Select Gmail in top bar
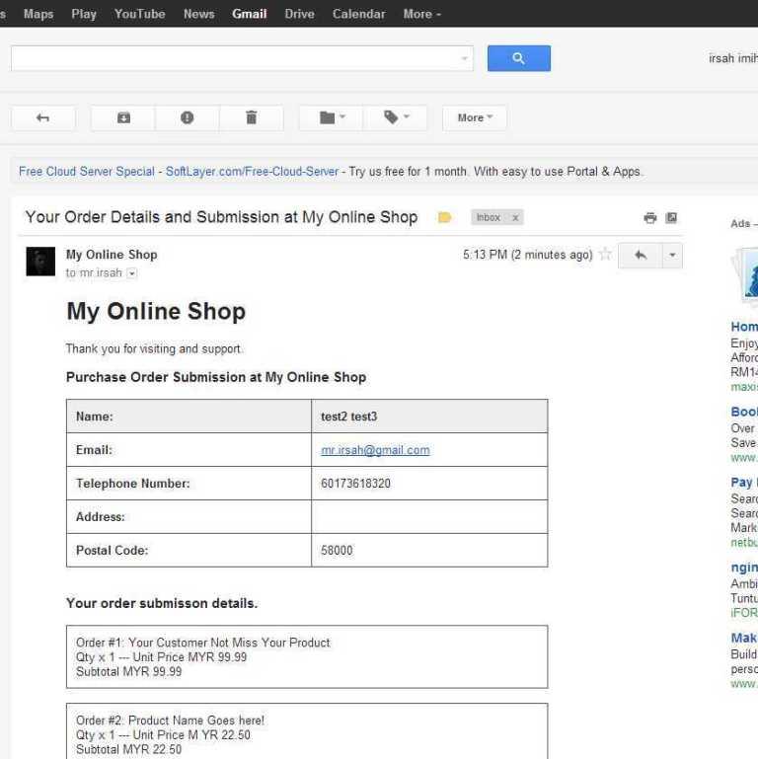Screen dimensions: 758x759 pyautogui.click(x=250, y=14)
